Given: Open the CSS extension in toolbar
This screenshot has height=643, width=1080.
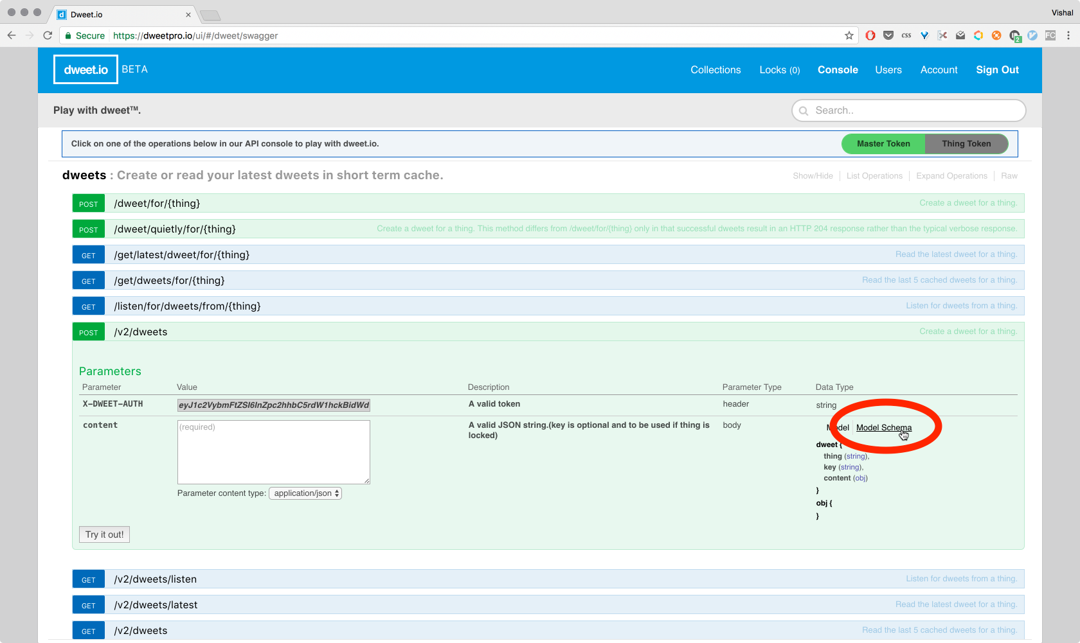Looking at the screenshot, I should pos(906,36).
